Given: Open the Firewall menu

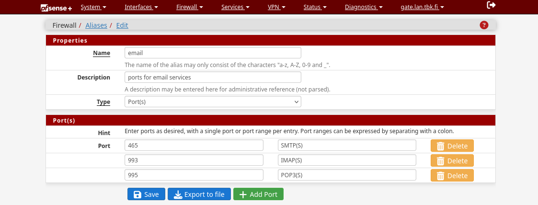Looking at the screenshot, I should click(x=190, y=7).
